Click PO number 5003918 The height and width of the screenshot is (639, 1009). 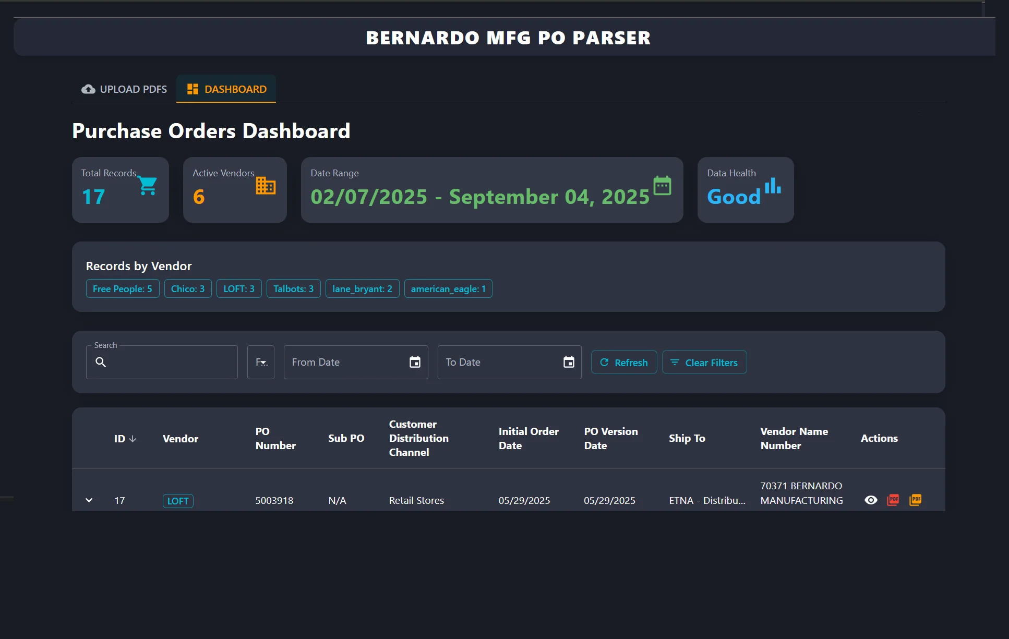click(x=274, y=501)
